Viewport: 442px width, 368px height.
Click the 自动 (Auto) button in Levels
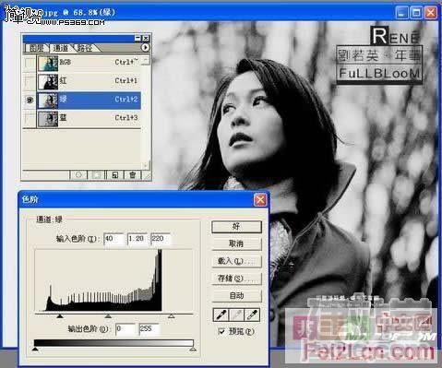pos(236,295)
